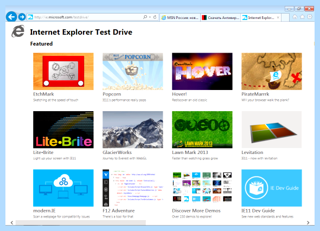Click the right arrow of horizontal scrollbar
Screen dimensions: 320x231
pyautogui.click(x=308, y=223)
